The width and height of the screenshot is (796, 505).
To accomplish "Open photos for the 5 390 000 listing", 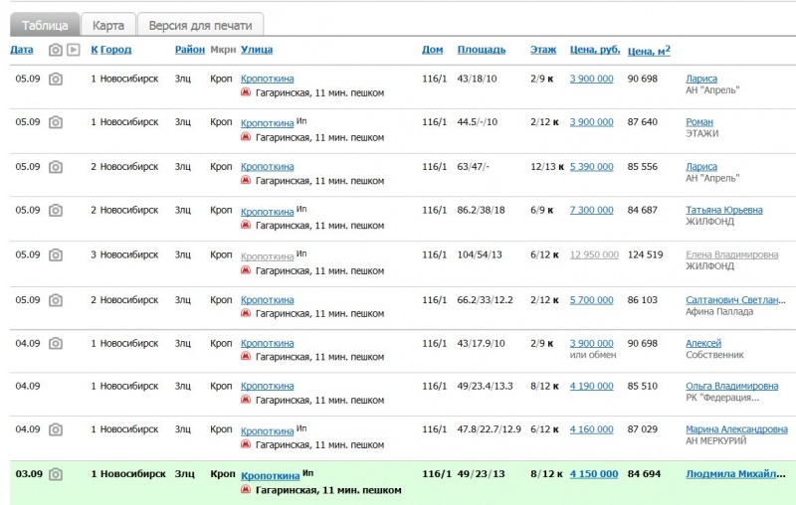I will pyautogui.click(x=56, y=167).
